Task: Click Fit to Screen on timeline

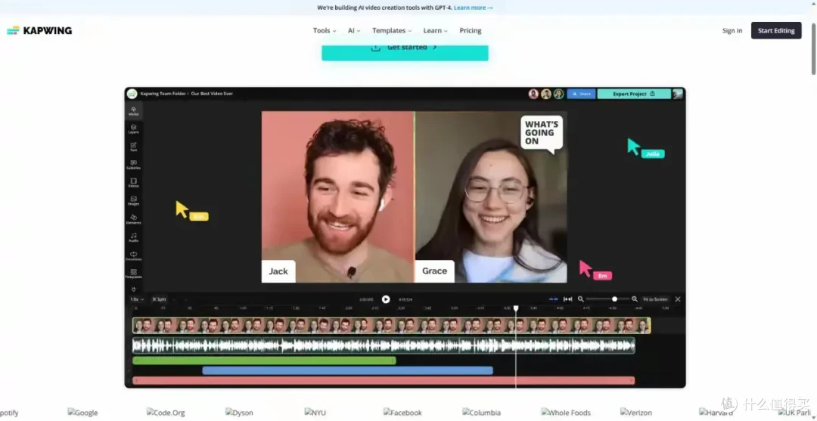Action: 655,299
